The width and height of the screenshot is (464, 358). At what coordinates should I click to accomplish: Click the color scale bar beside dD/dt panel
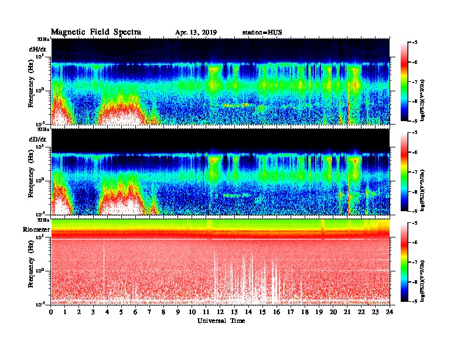(404, 171)
